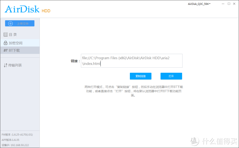
Task: Click the 上传文件 upload file button
Action: 20,23
